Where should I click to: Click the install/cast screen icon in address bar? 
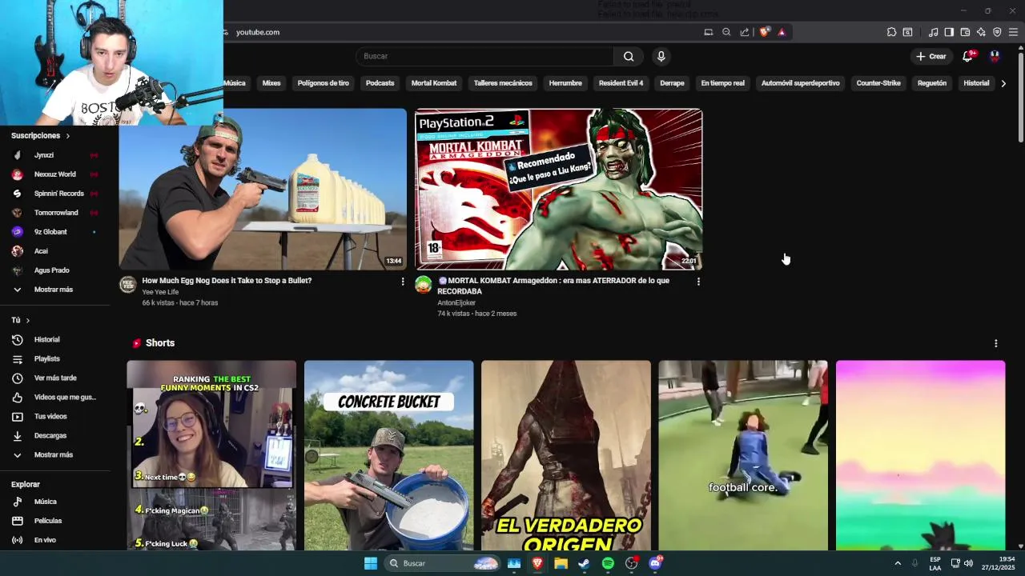tap(708, 32)
